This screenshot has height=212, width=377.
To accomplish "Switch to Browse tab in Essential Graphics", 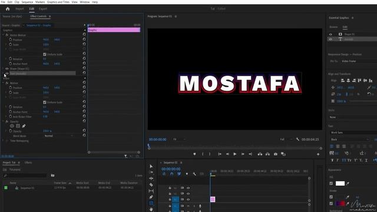I will 333,27.
